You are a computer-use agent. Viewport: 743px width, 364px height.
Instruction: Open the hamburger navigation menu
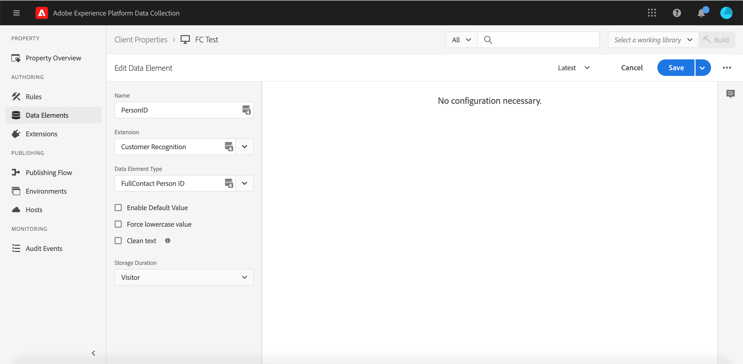tap(17, 13)
